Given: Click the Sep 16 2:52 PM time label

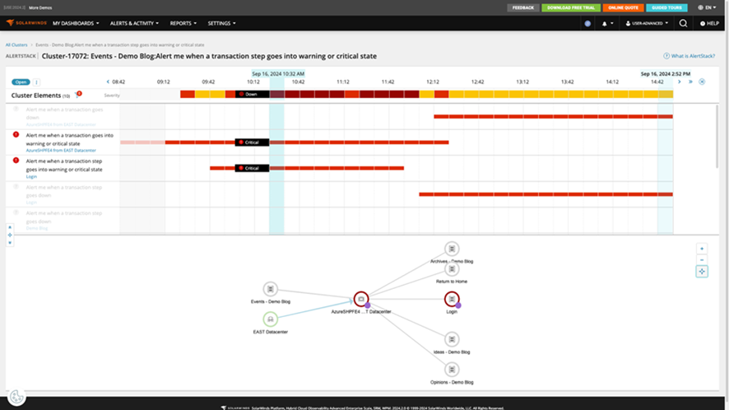Looking at the screenshot, I should point(666,73).
